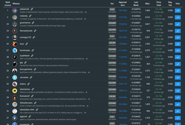Click yabapmatt's avatar image
Screen dimensions: 185x125
(x=15, y=10)
